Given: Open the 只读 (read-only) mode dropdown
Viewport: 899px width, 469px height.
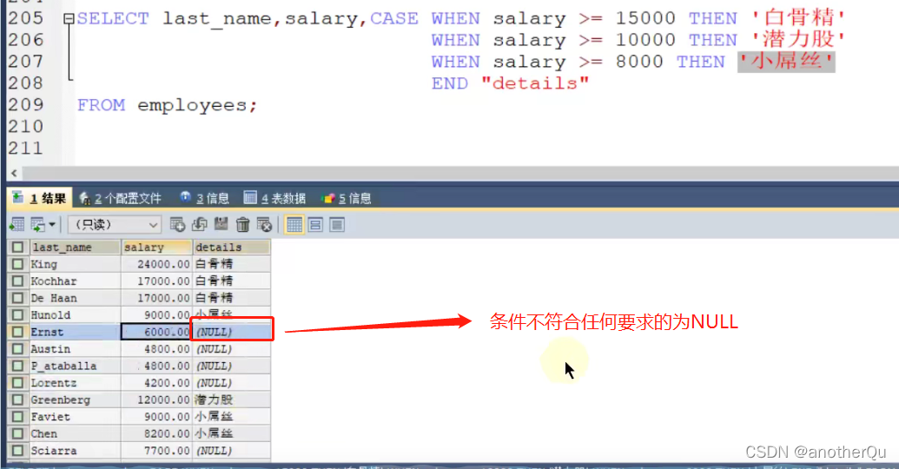Looking at the screenshot, I should (x=114, y=225).
